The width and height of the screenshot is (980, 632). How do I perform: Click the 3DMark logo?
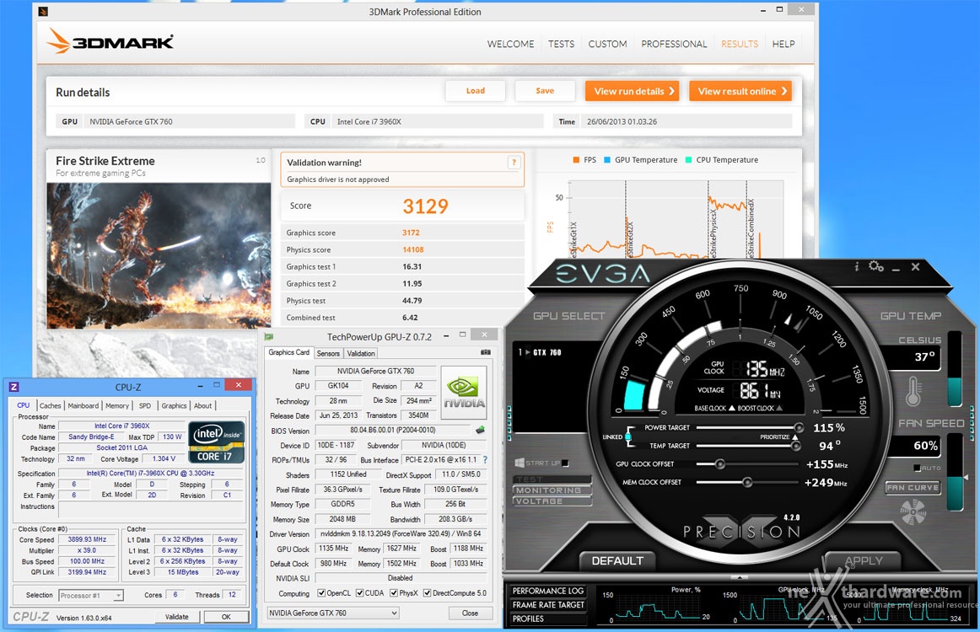(x=110, y=42)
